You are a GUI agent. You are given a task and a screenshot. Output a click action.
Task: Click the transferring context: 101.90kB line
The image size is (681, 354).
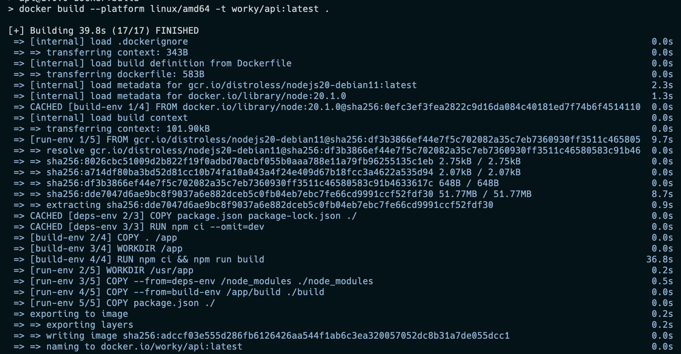pyautogui.click(x=128, y=129)
